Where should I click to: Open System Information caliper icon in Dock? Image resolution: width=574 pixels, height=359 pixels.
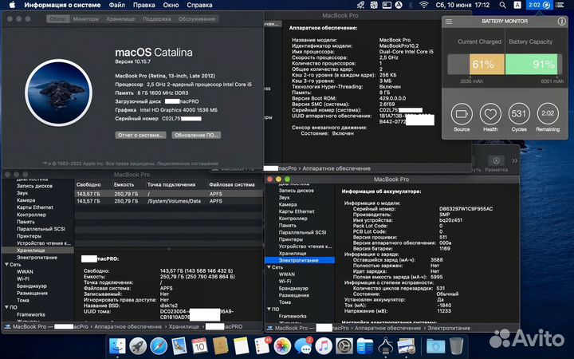click(386, 346)
